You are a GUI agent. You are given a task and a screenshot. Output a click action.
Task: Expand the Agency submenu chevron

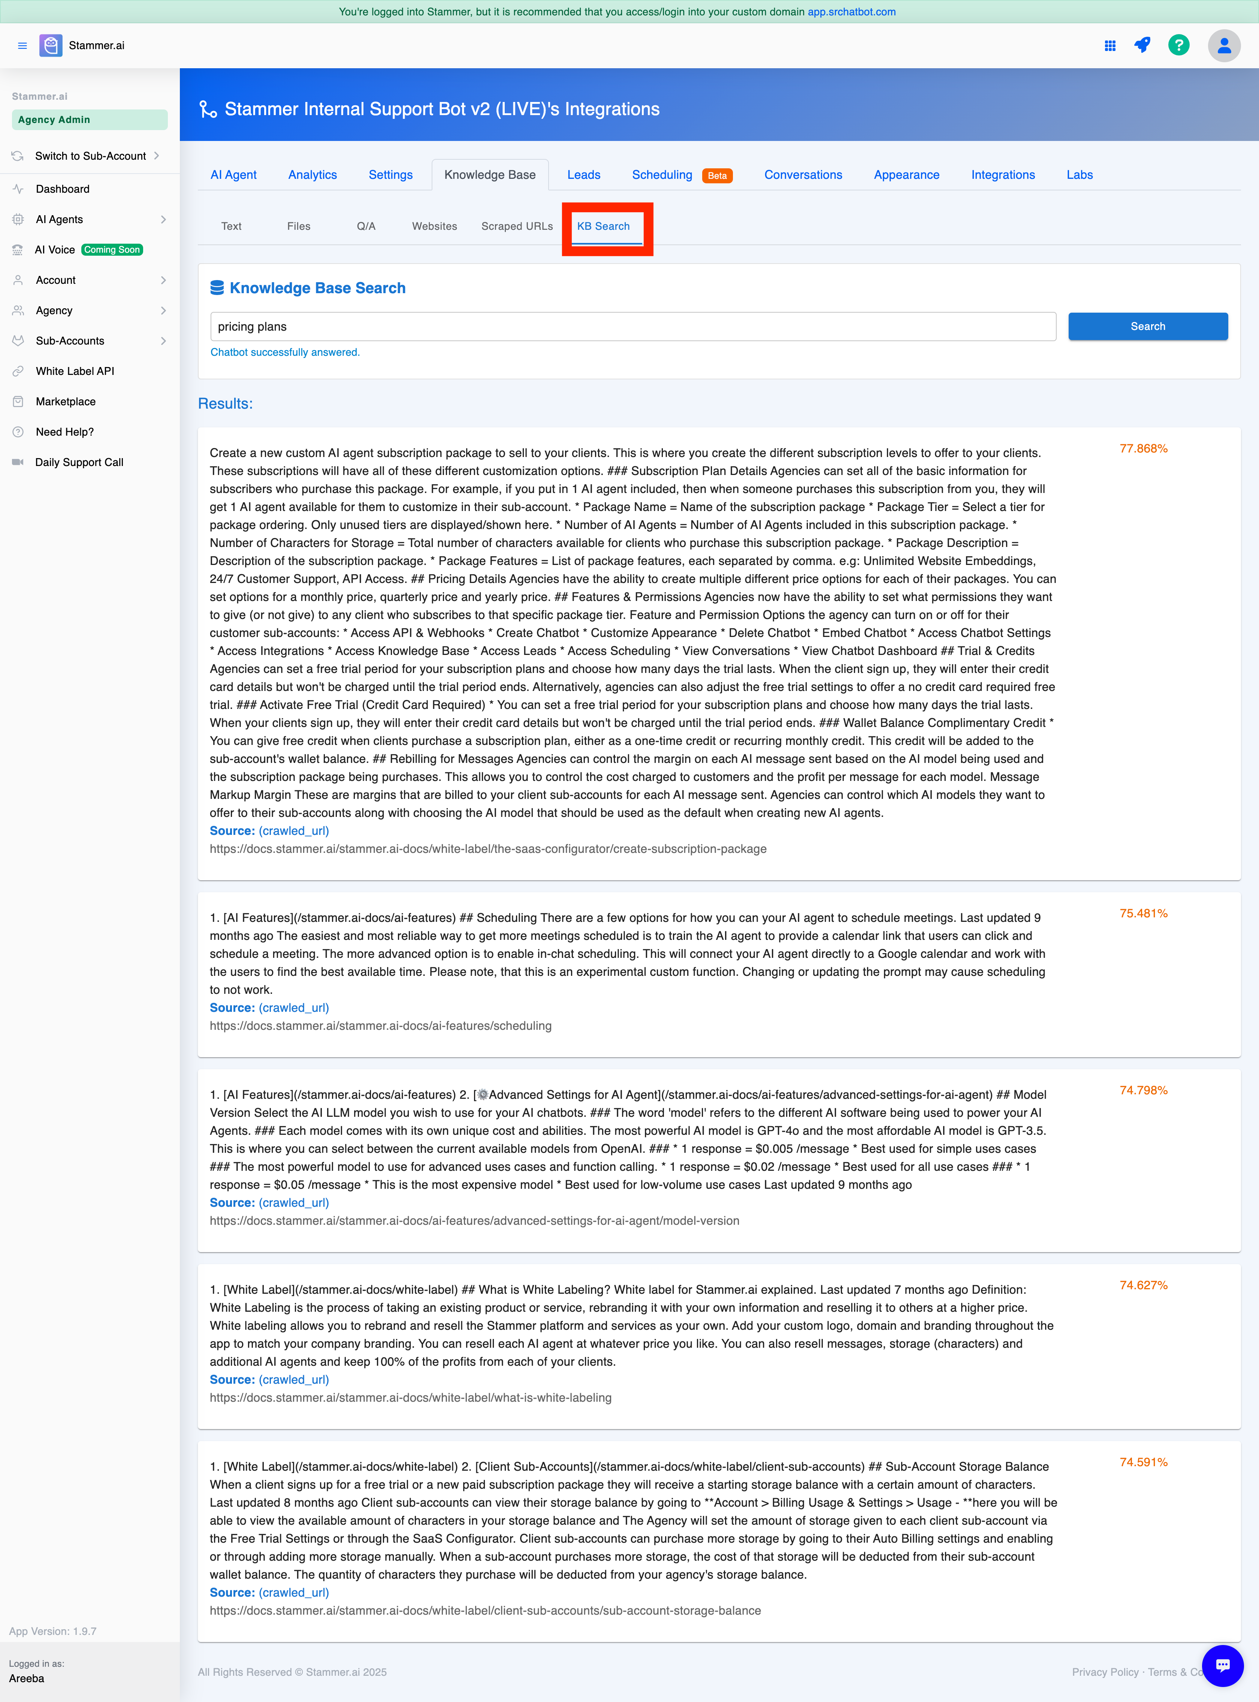163,310
